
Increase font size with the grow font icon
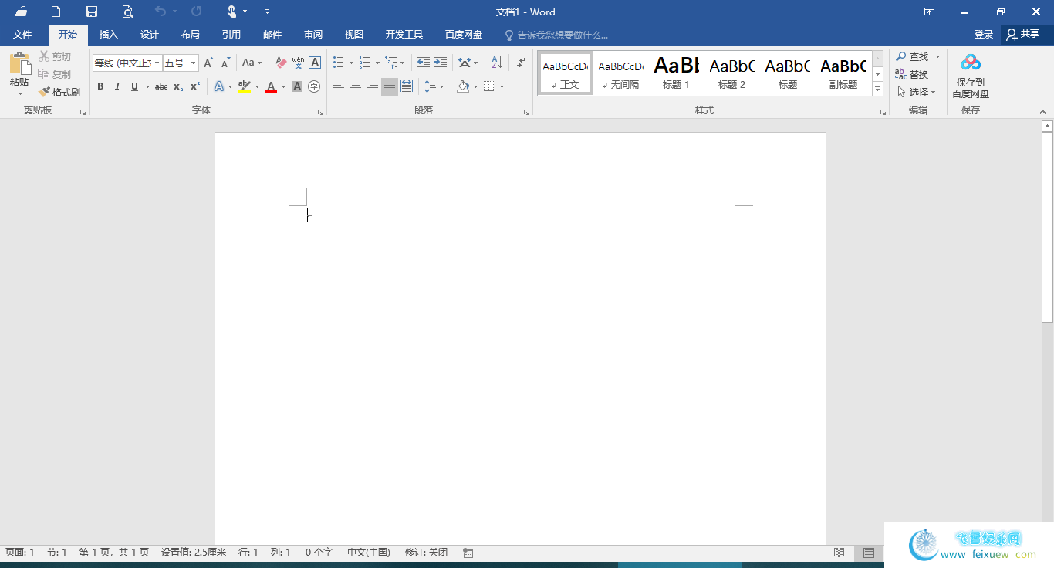pyautogui.click(x=208, y=63)
